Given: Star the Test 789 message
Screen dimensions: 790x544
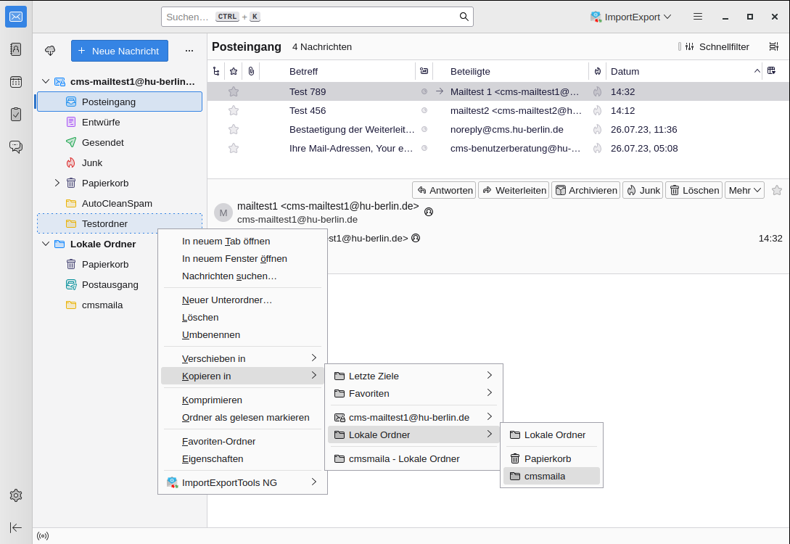Looking at the screenshot, I should (x=234, y=92).
